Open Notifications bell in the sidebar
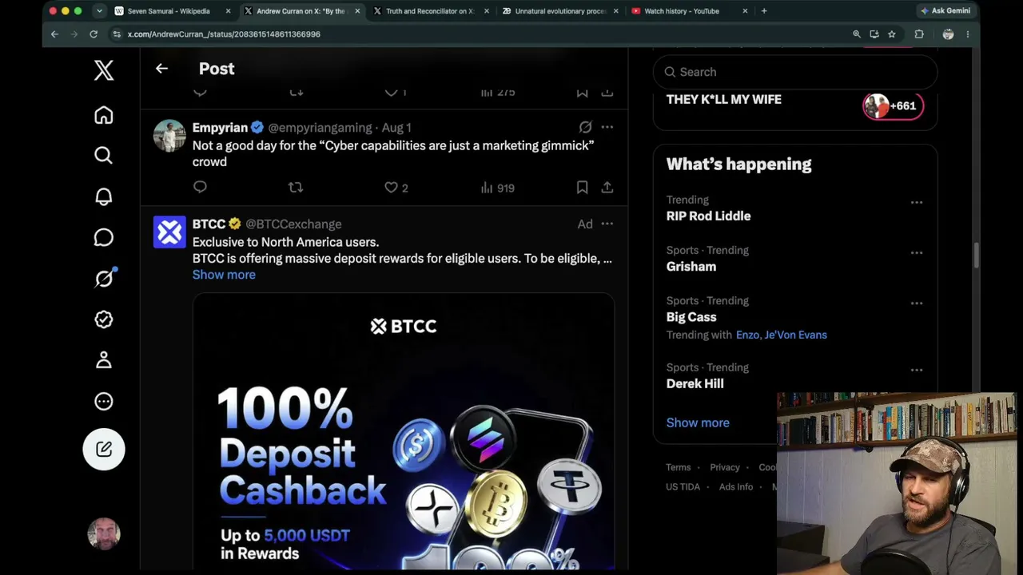The height and width of the screenshot is (575, 1023). click(104, 196)
